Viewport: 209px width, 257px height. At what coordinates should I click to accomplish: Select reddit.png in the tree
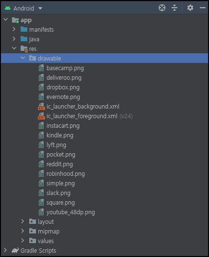pyautogui.click(x=60, y=164)
